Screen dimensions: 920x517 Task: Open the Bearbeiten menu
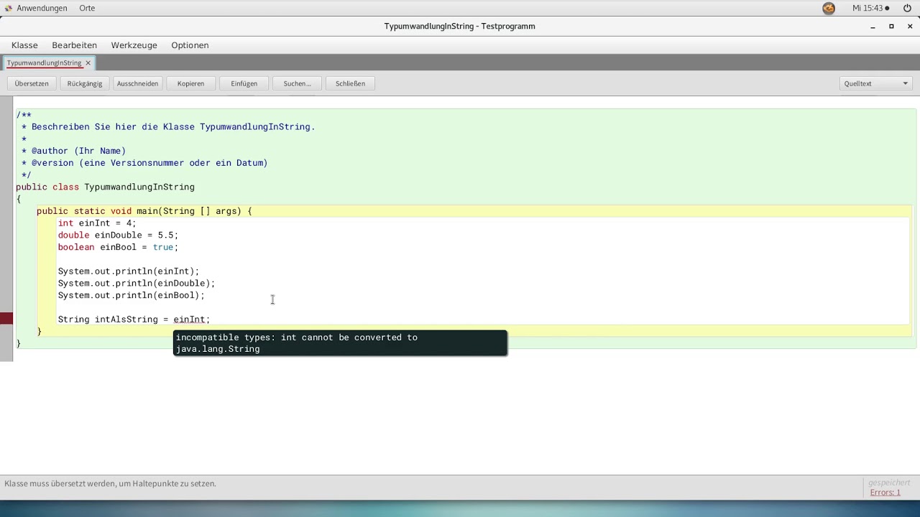tap(74, 45)
